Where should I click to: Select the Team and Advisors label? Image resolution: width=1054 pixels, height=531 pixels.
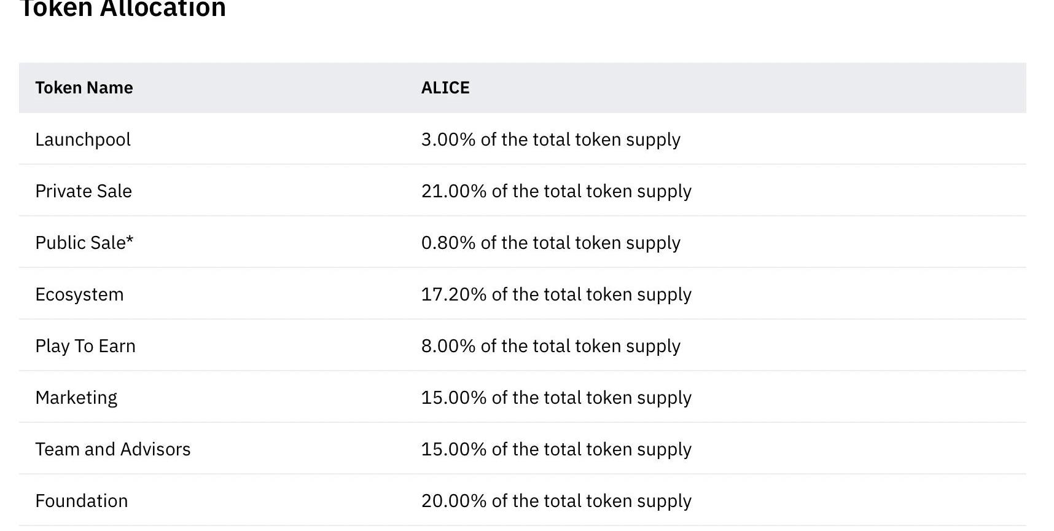(113, 449)
